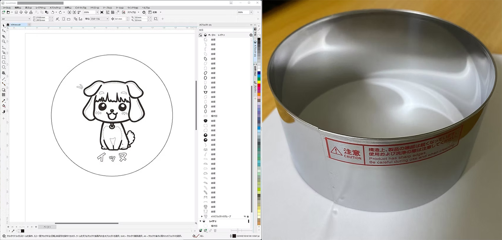
Task: Expand the 47-object group tree item
Action: pyautogui.click(x=202, y=217)
